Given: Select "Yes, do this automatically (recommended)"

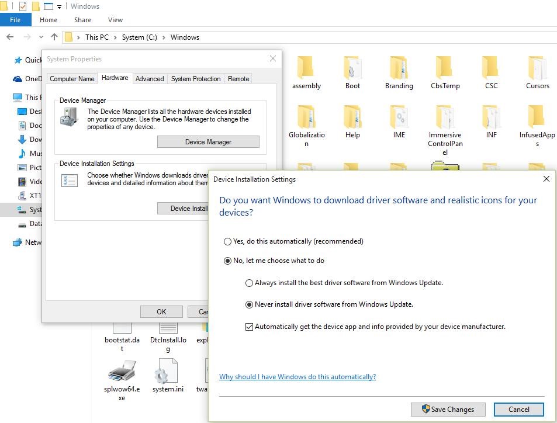Looking at the screenshot, I should pyautogui.click(x=227, y=241).
